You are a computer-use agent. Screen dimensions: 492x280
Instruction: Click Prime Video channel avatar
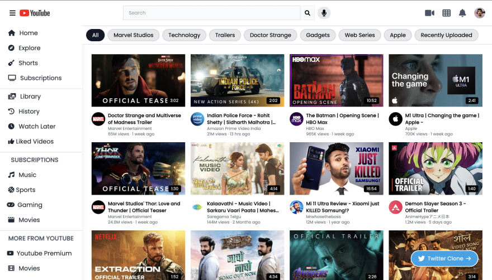tap(197, 119)
